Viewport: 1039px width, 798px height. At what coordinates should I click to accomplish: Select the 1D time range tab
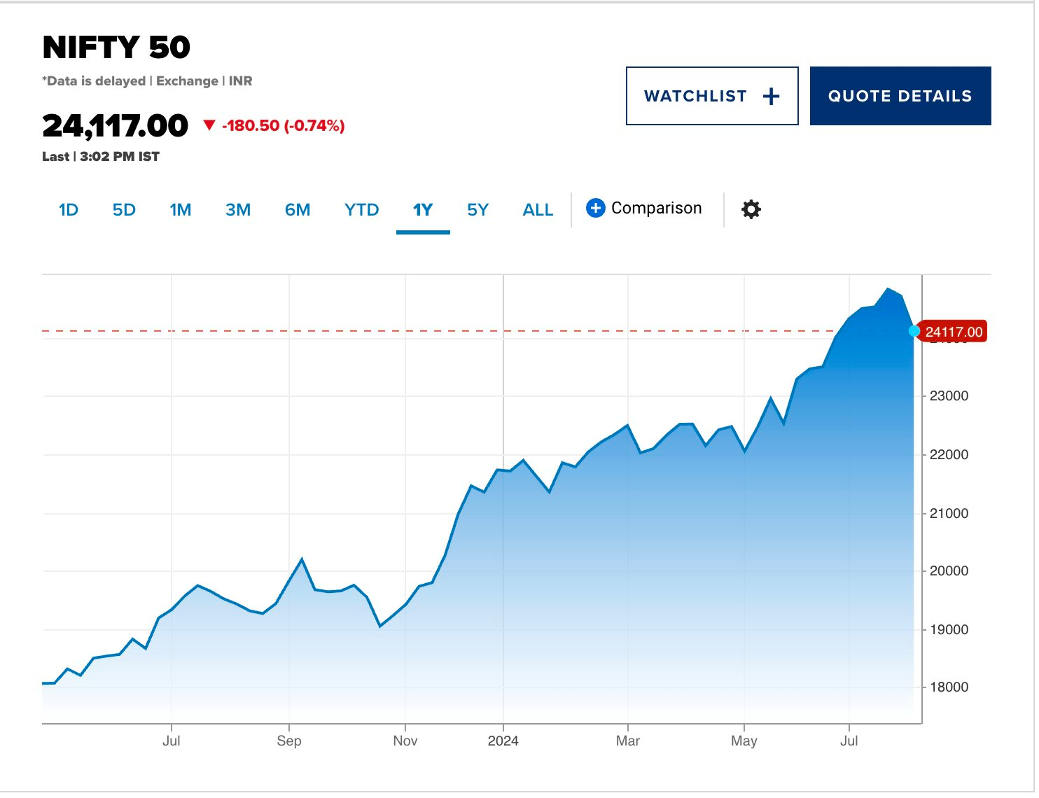[x=69, y=210]
